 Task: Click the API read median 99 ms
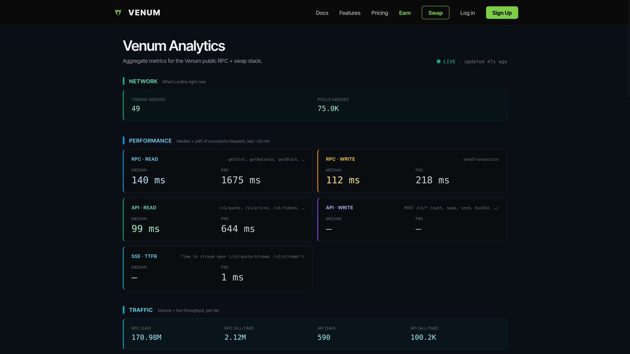click(x=145, y=229)
